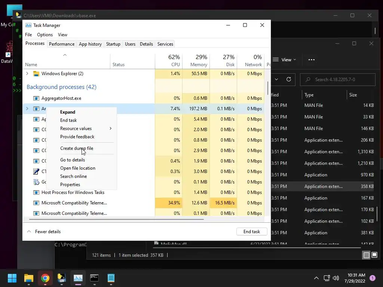Screen dimensions: 383x287
Task: Switch to the Details tab
Action: coord(146,44)
